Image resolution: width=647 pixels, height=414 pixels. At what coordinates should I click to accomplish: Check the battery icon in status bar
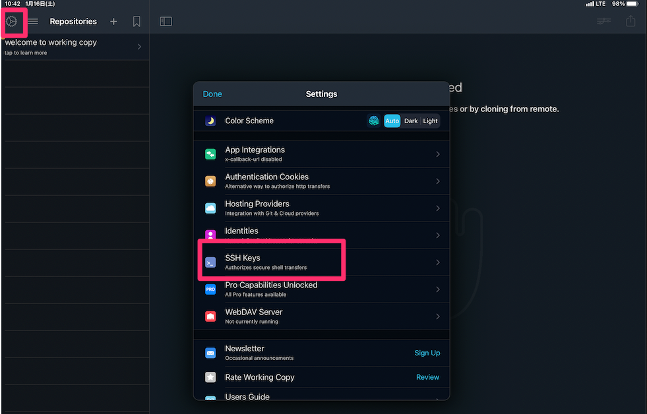632,4
